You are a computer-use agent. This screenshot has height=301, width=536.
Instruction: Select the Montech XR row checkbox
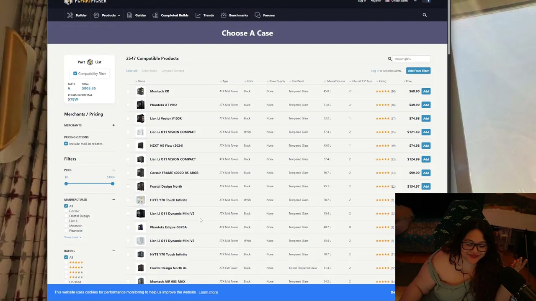[128, 91]
